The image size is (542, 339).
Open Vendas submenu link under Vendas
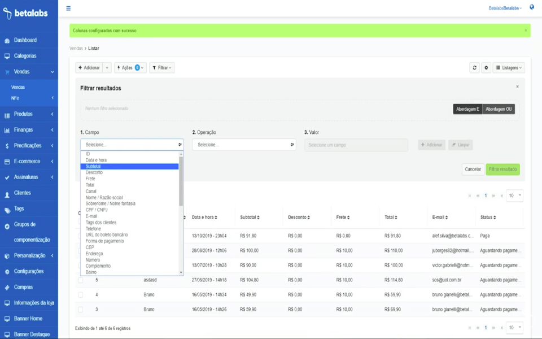point(18,87)
